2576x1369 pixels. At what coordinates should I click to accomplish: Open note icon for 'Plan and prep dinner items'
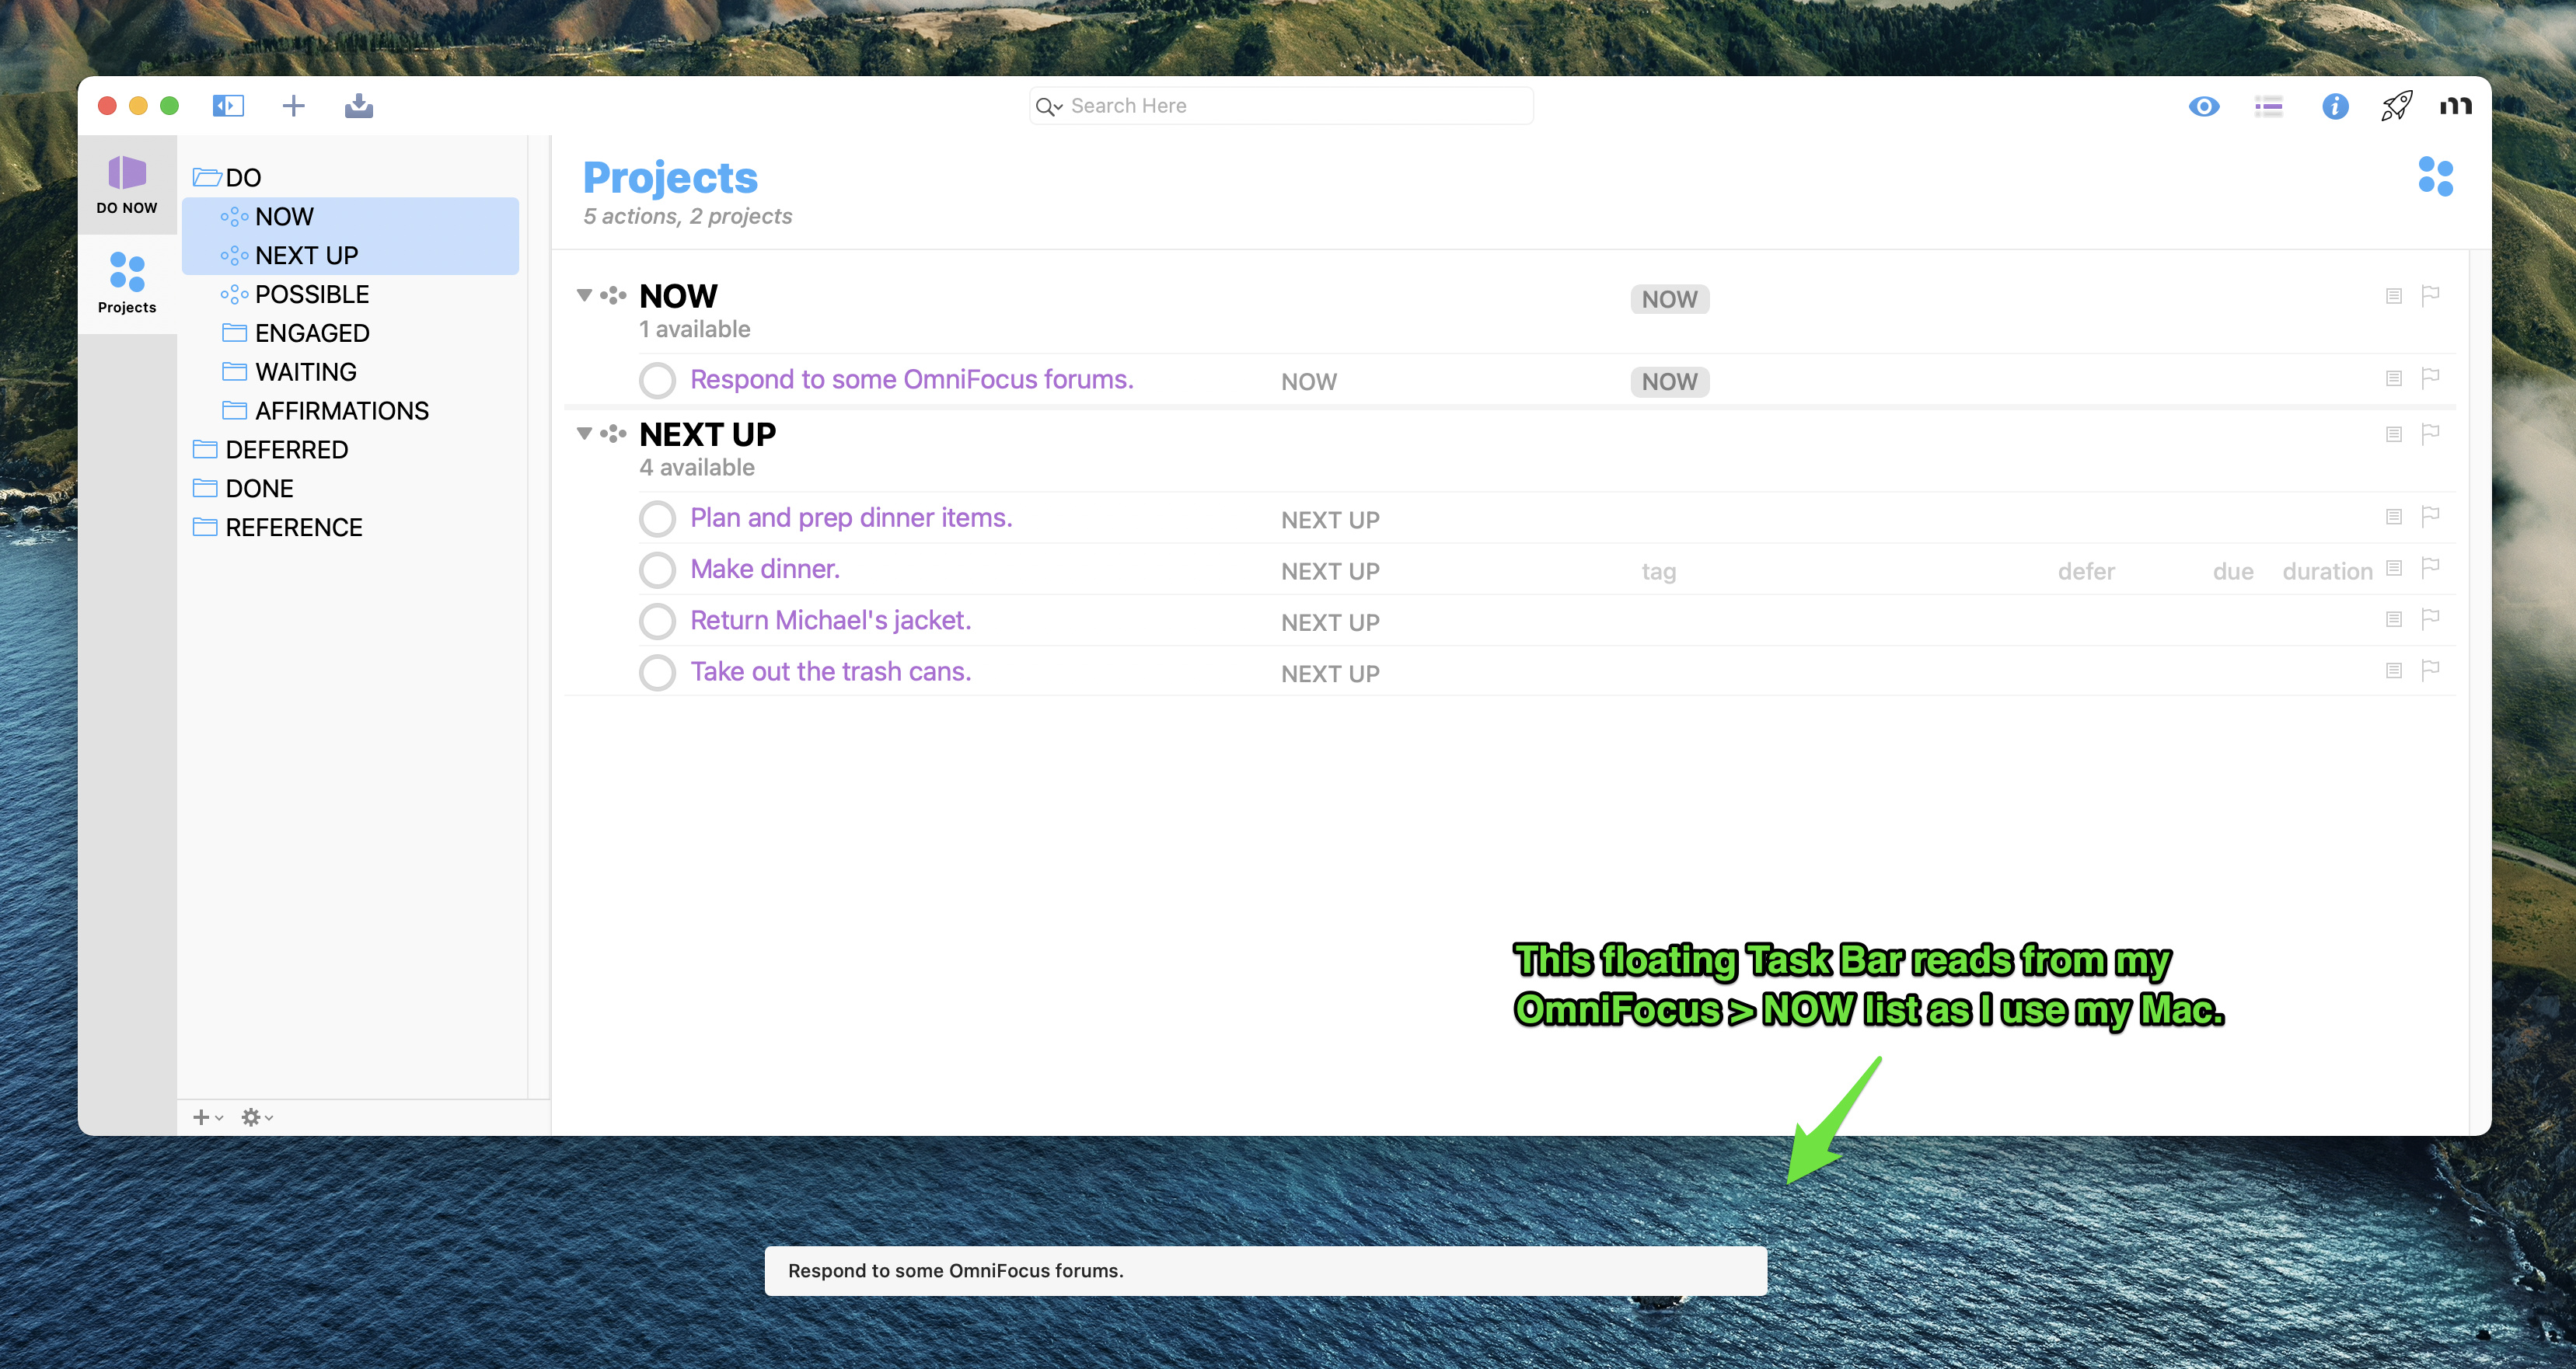(x=2394, y=517)
